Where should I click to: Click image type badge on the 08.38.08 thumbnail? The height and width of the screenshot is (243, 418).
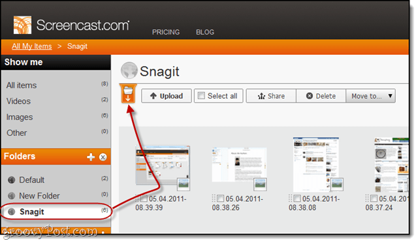337,184
